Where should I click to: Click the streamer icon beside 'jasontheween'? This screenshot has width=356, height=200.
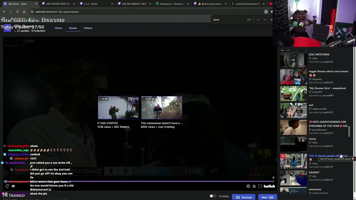click(310, 130)
